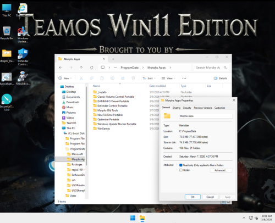Open the Rebuildico... desktop shortcut

23,79
